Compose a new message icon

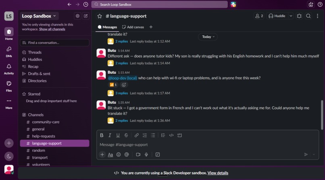(85, 16)
